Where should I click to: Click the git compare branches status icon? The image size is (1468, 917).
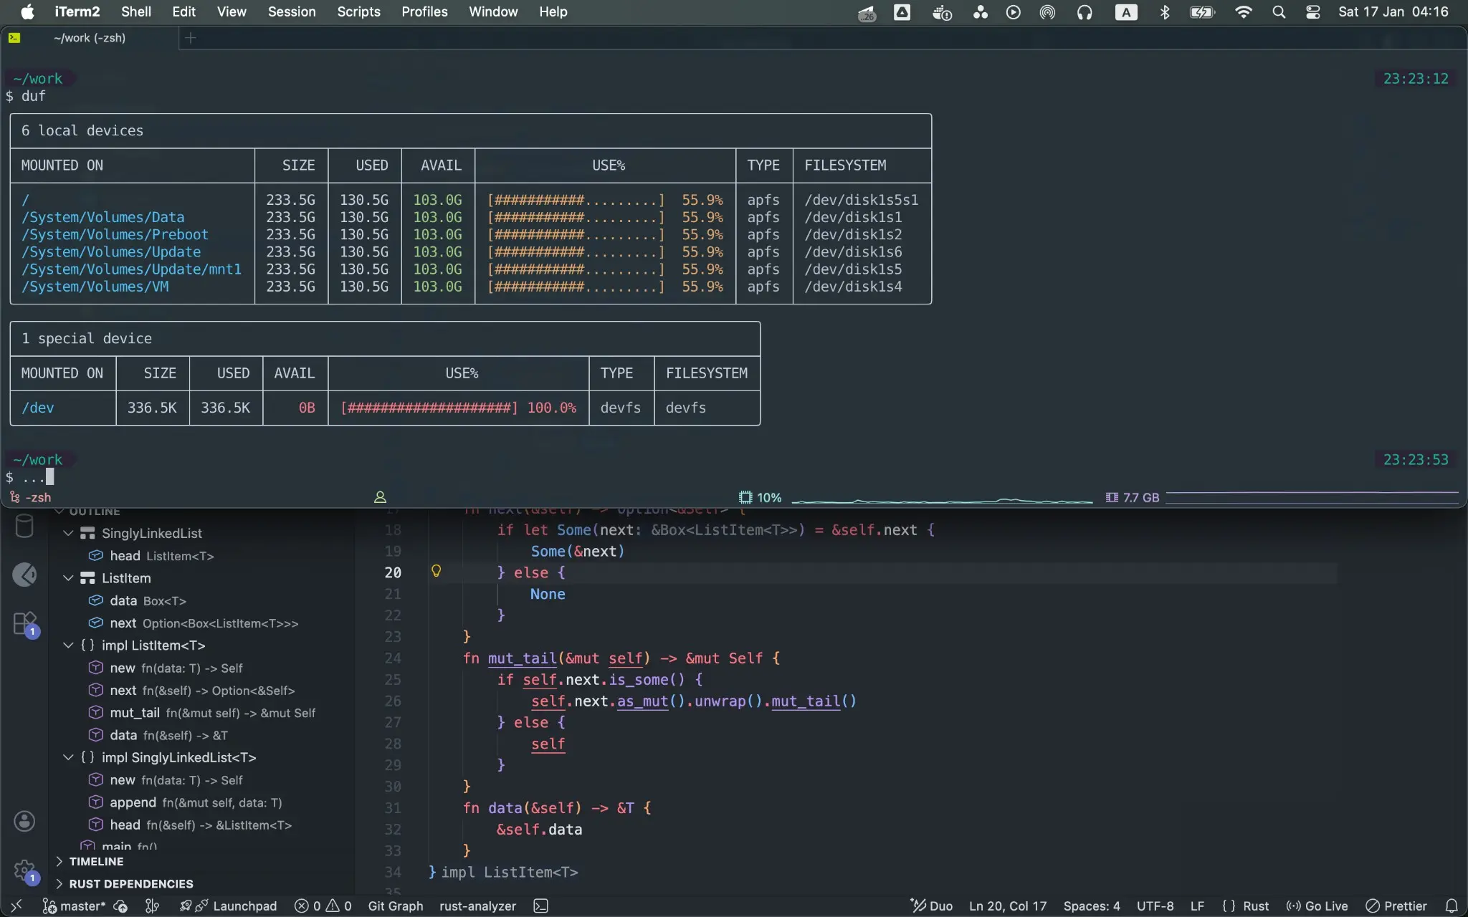tap(152, 906)
